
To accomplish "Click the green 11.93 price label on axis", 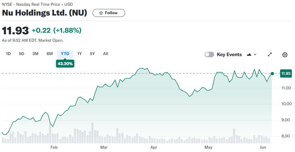I will click(286, 74).
